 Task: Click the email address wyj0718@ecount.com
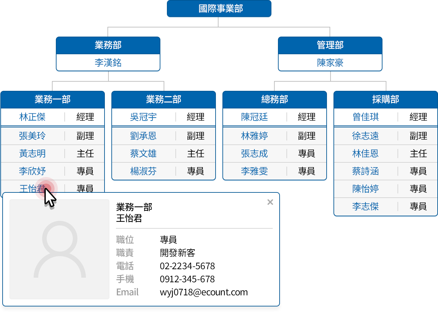point(204,292)
